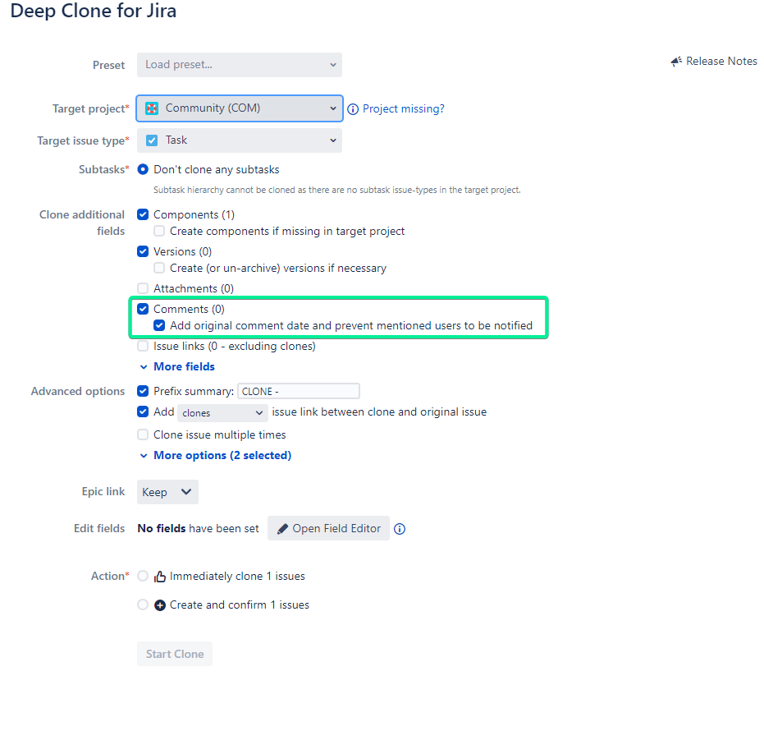Click the Deep Clone for Jira heading
The image size is (764, 731).
coord(93,11)
